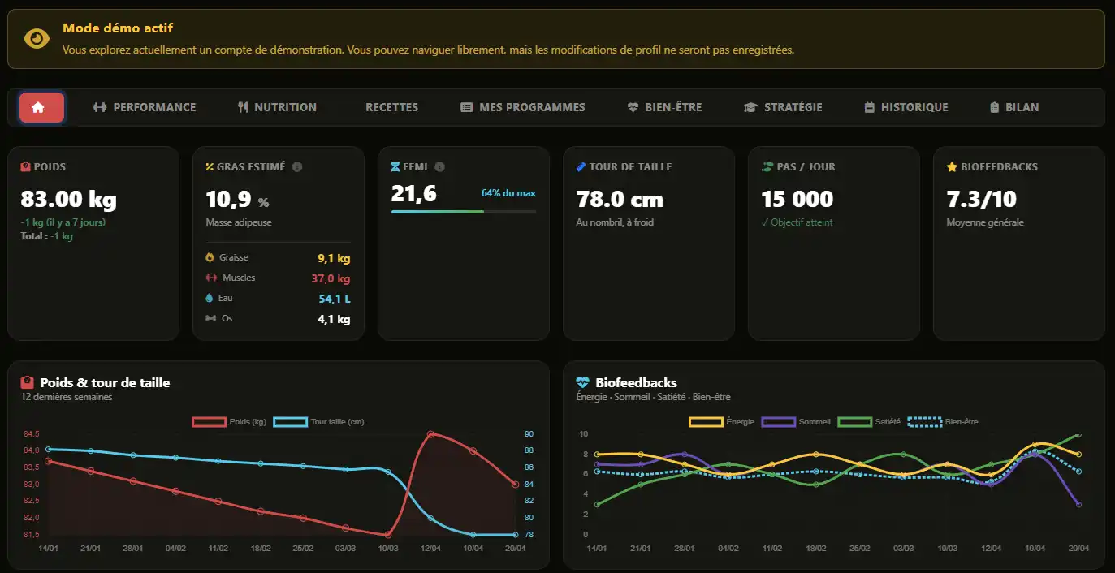Click the Objectif atteint status text

(x=797, y=222)
